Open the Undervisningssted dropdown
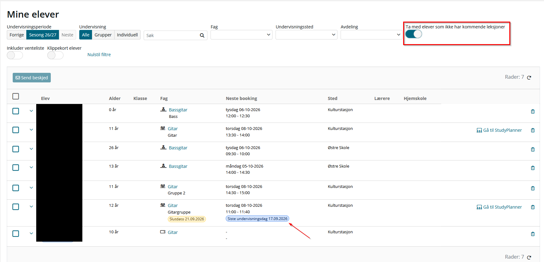The height and width of the screenshot is (262, 544). point(307,35)
